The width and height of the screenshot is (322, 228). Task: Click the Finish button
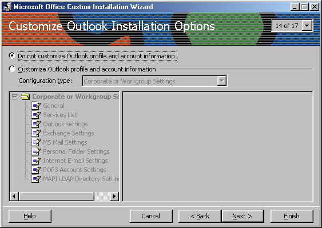292,216
